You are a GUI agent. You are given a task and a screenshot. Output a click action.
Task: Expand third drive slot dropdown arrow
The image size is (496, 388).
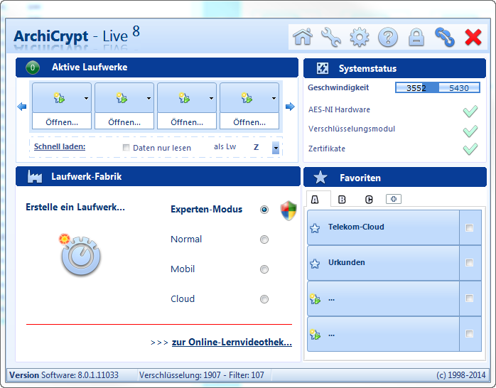(211, 98)
